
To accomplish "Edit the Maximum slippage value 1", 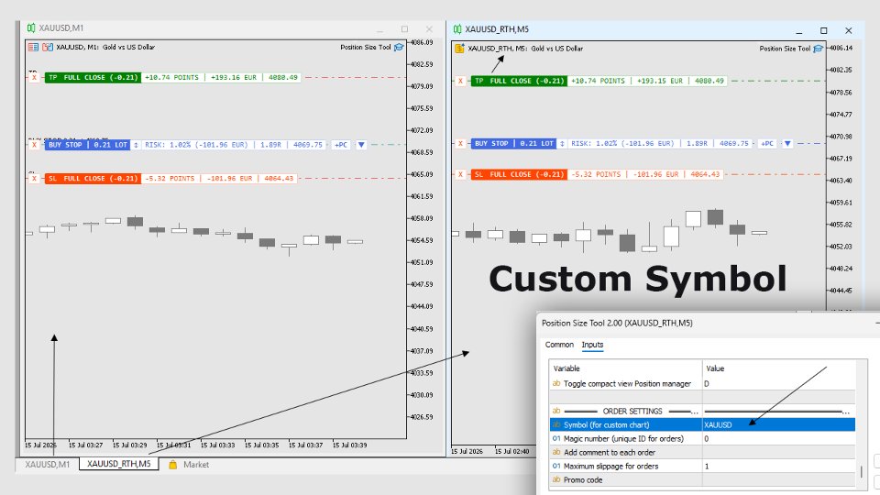I will [x=778, y=466].
